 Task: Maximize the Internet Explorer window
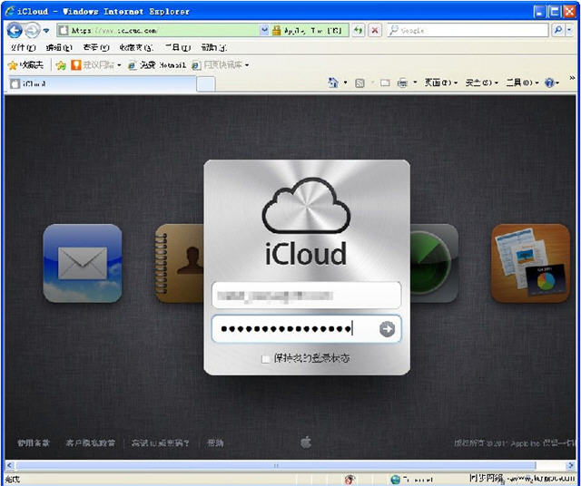click(x=555, y=12)
